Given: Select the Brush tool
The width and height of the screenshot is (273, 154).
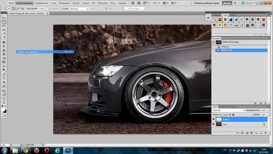Looking at the screenshot, I should tap(4, 46).
